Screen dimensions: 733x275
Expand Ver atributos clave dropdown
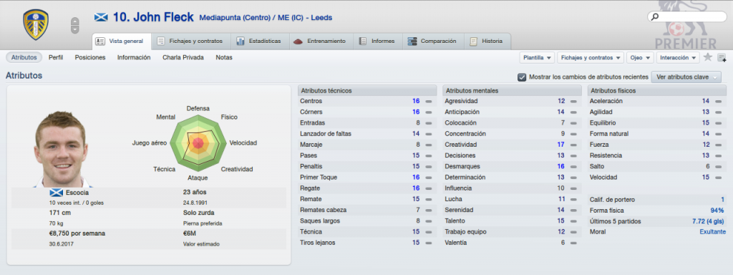686,77
